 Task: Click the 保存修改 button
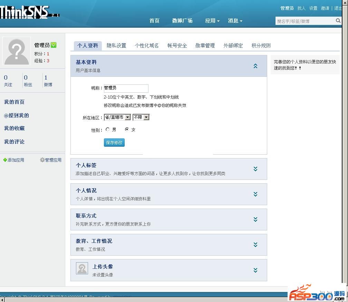114,143
